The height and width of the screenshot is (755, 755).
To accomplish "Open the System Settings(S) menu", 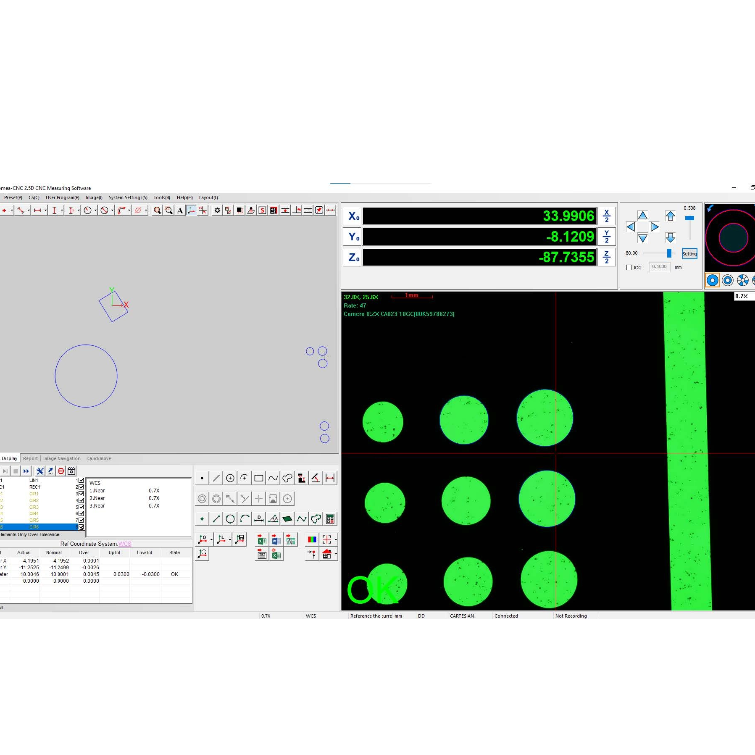I will pyautogui.click(x=128, y=197).
